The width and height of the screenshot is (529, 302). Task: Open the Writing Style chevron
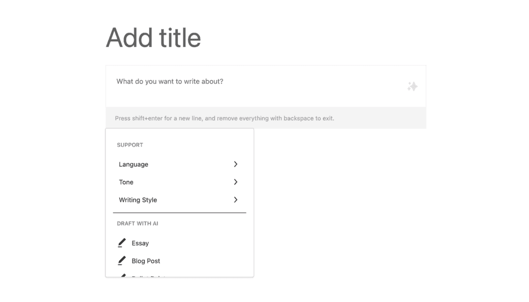point(236,200)
